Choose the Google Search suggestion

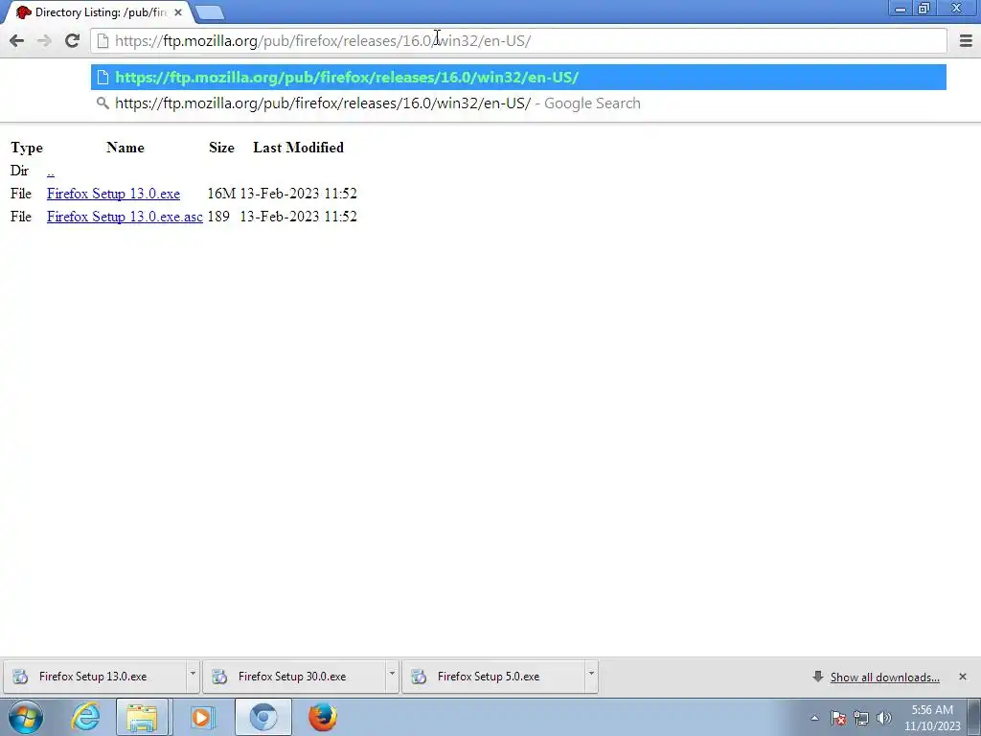[518, 103]
